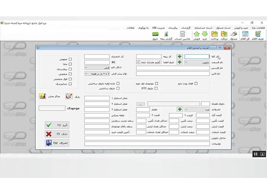Open the گزارشات menu
This screenshot has width=267, height=178.
tap(186, 28)
